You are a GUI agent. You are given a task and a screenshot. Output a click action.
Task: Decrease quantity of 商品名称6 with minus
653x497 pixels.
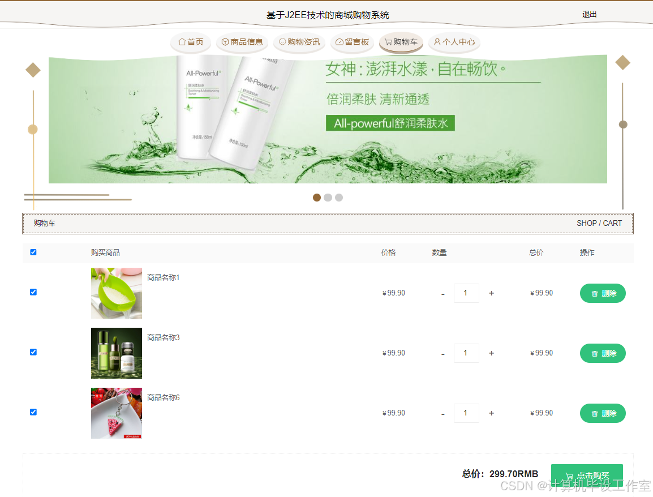pos(443,414)
